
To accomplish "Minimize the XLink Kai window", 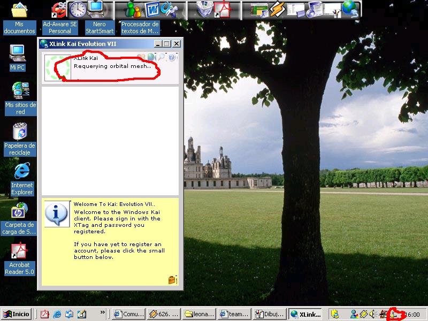I will coord(157,44).
